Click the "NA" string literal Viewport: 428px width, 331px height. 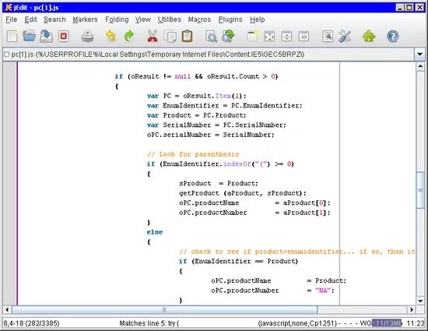pyautogui.click(x=323, y=291)
